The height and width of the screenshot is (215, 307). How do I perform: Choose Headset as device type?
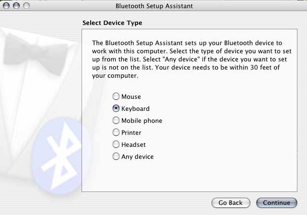[x=116, y=144]
